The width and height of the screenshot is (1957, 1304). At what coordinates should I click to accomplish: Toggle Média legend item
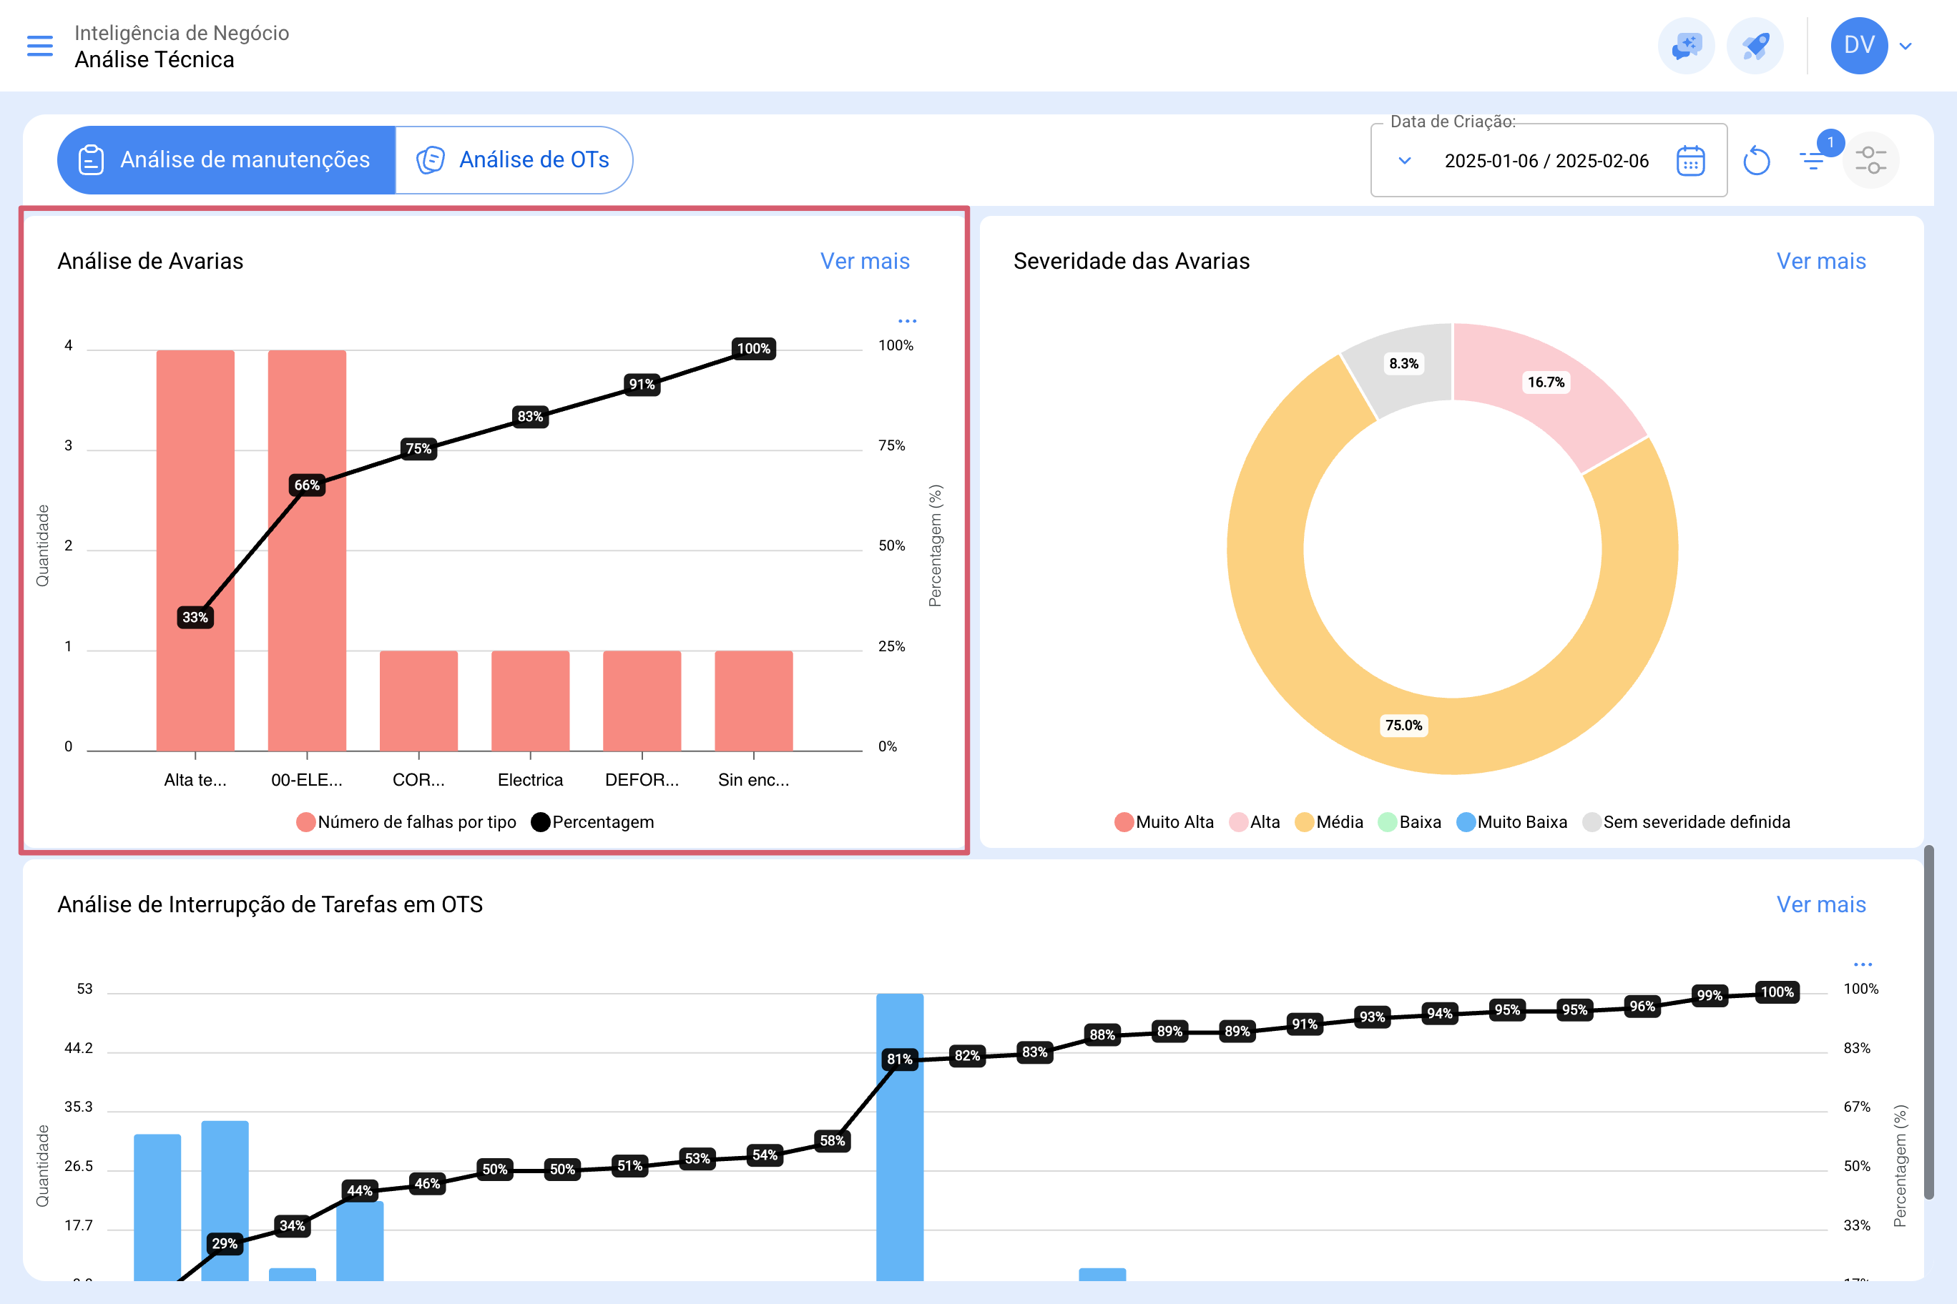[x=1329, y=821]
